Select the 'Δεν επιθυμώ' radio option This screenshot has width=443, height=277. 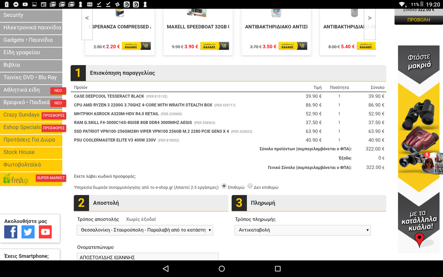pyautogui.click(x=250, y=186)
